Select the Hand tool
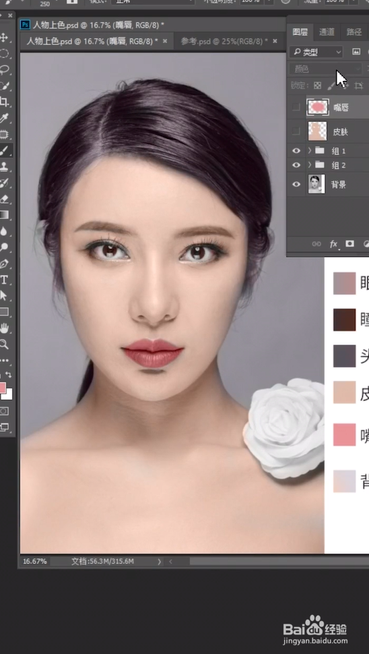 4,328
